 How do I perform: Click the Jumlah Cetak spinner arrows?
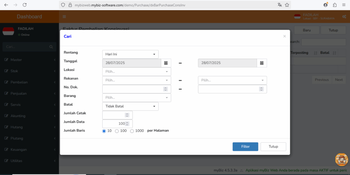pos(127,115)
